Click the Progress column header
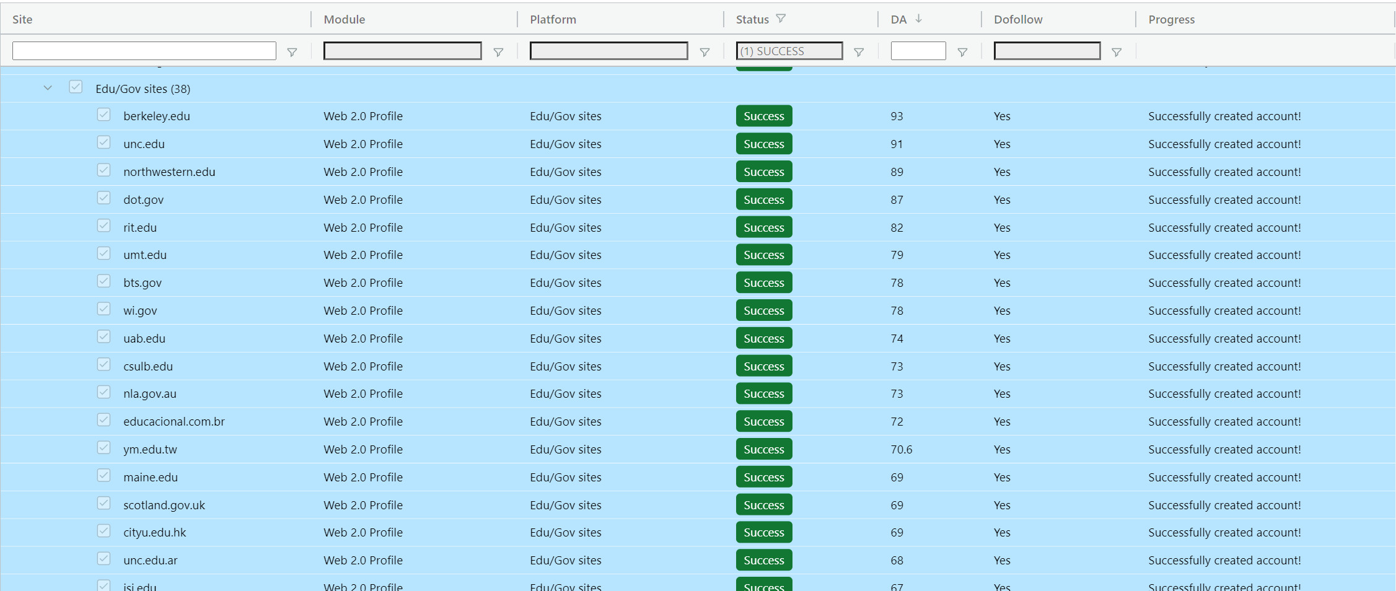This screenshot has height=591, width=1396. [x=1171, y=19]
